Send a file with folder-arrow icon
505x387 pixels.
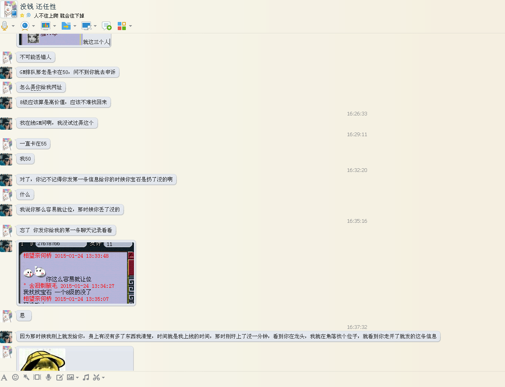66,26
